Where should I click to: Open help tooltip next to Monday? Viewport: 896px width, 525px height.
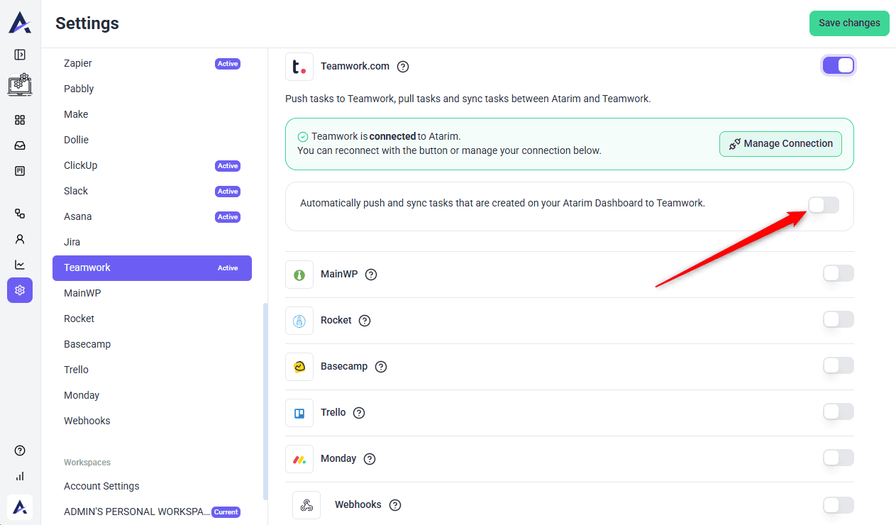pos(370,459)
